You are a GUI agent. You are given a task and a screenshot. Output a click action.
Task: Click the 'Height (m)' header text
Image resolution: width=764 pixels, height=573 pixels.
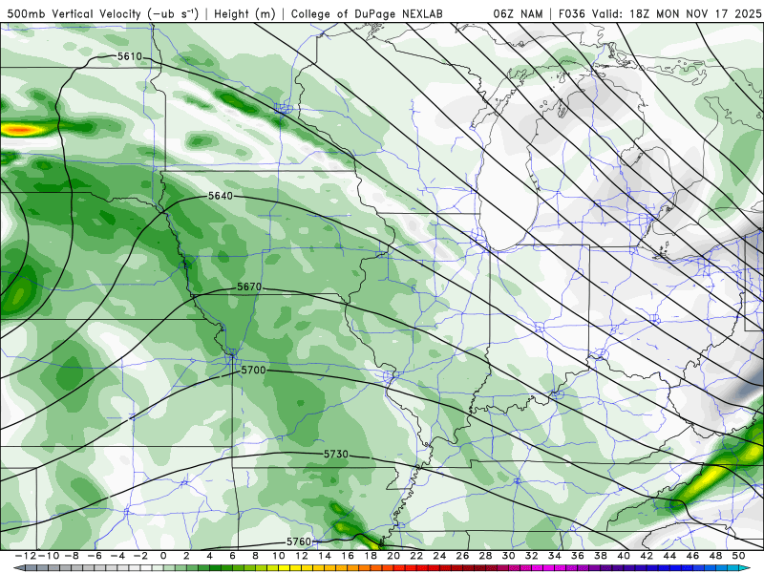click(x=244, y=13)
